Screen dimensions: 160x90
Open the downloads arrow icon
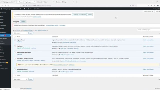(x=151, y=5)
